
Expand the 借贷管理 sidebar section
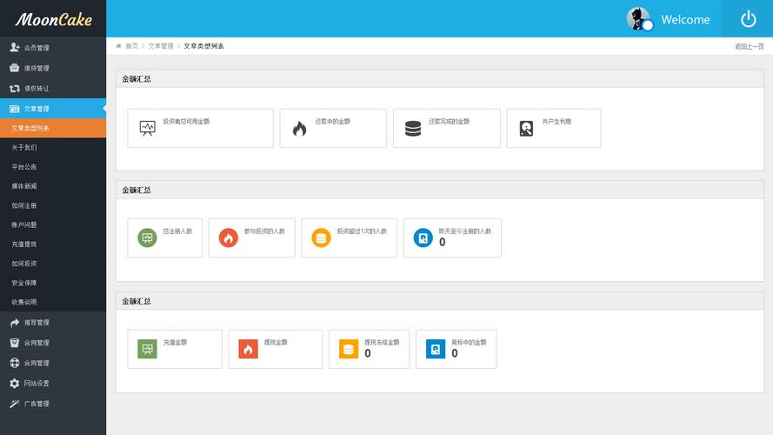(x=37, y=68)
